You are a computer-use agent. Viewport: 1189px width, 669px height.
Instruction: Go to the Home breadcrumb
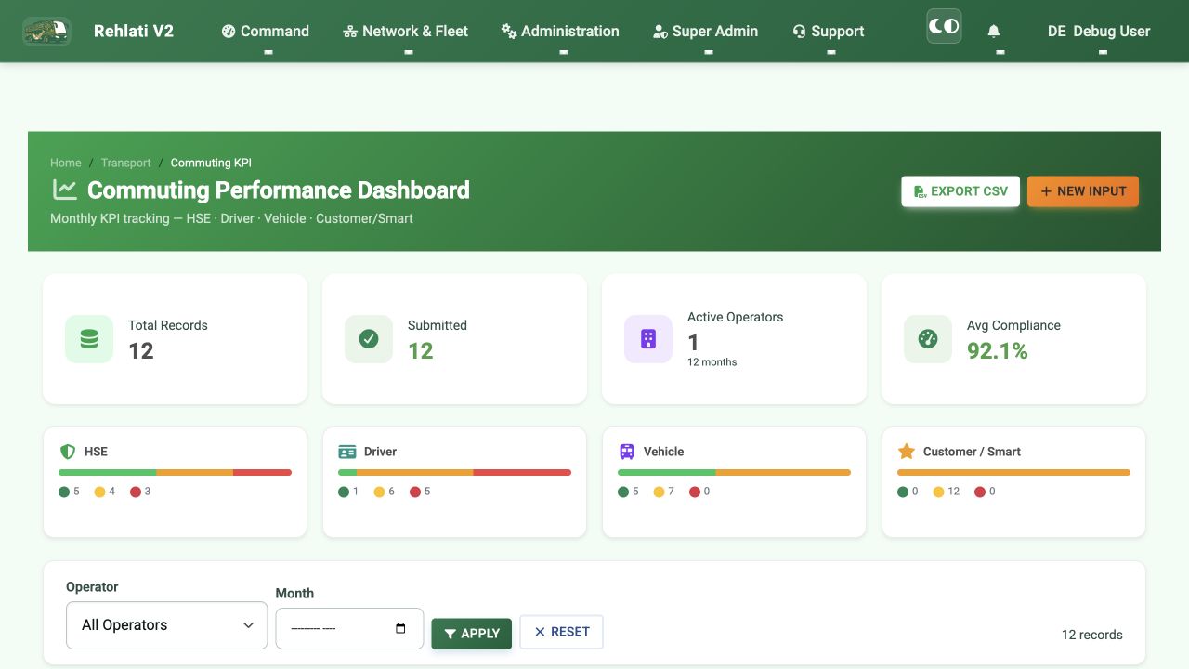click(66, 163)
